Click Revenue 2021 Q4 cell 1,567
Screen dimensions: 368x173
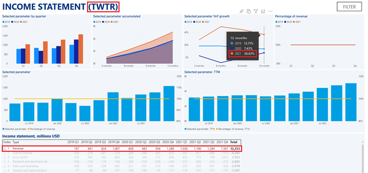[x=224, y=148]
